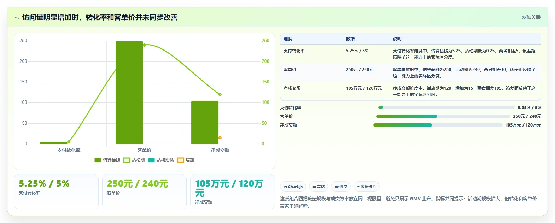Toggle the 增加 legend item
The width and height of the screenshot is (555, 223).
pos(186,160)
